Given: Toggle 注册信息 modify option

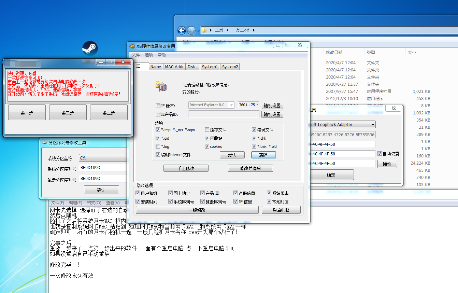Looking at the screenshot, I should (x=236, y=193).
